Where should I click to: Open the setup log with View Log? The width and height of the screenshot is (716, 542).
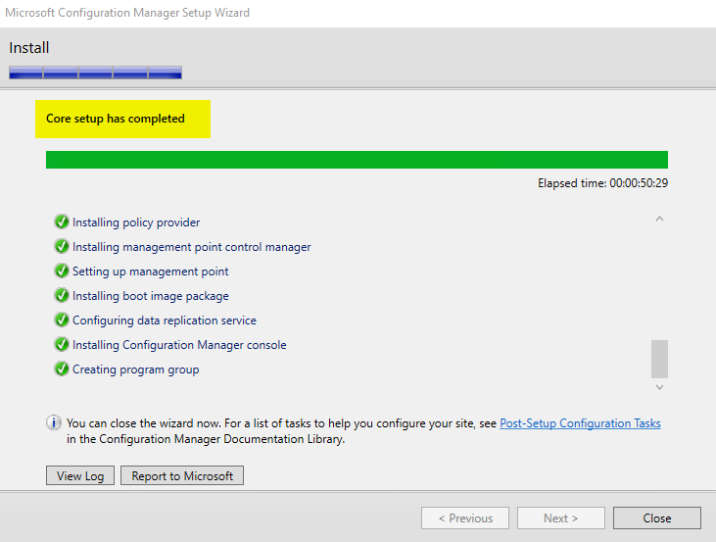coord(80,476)
